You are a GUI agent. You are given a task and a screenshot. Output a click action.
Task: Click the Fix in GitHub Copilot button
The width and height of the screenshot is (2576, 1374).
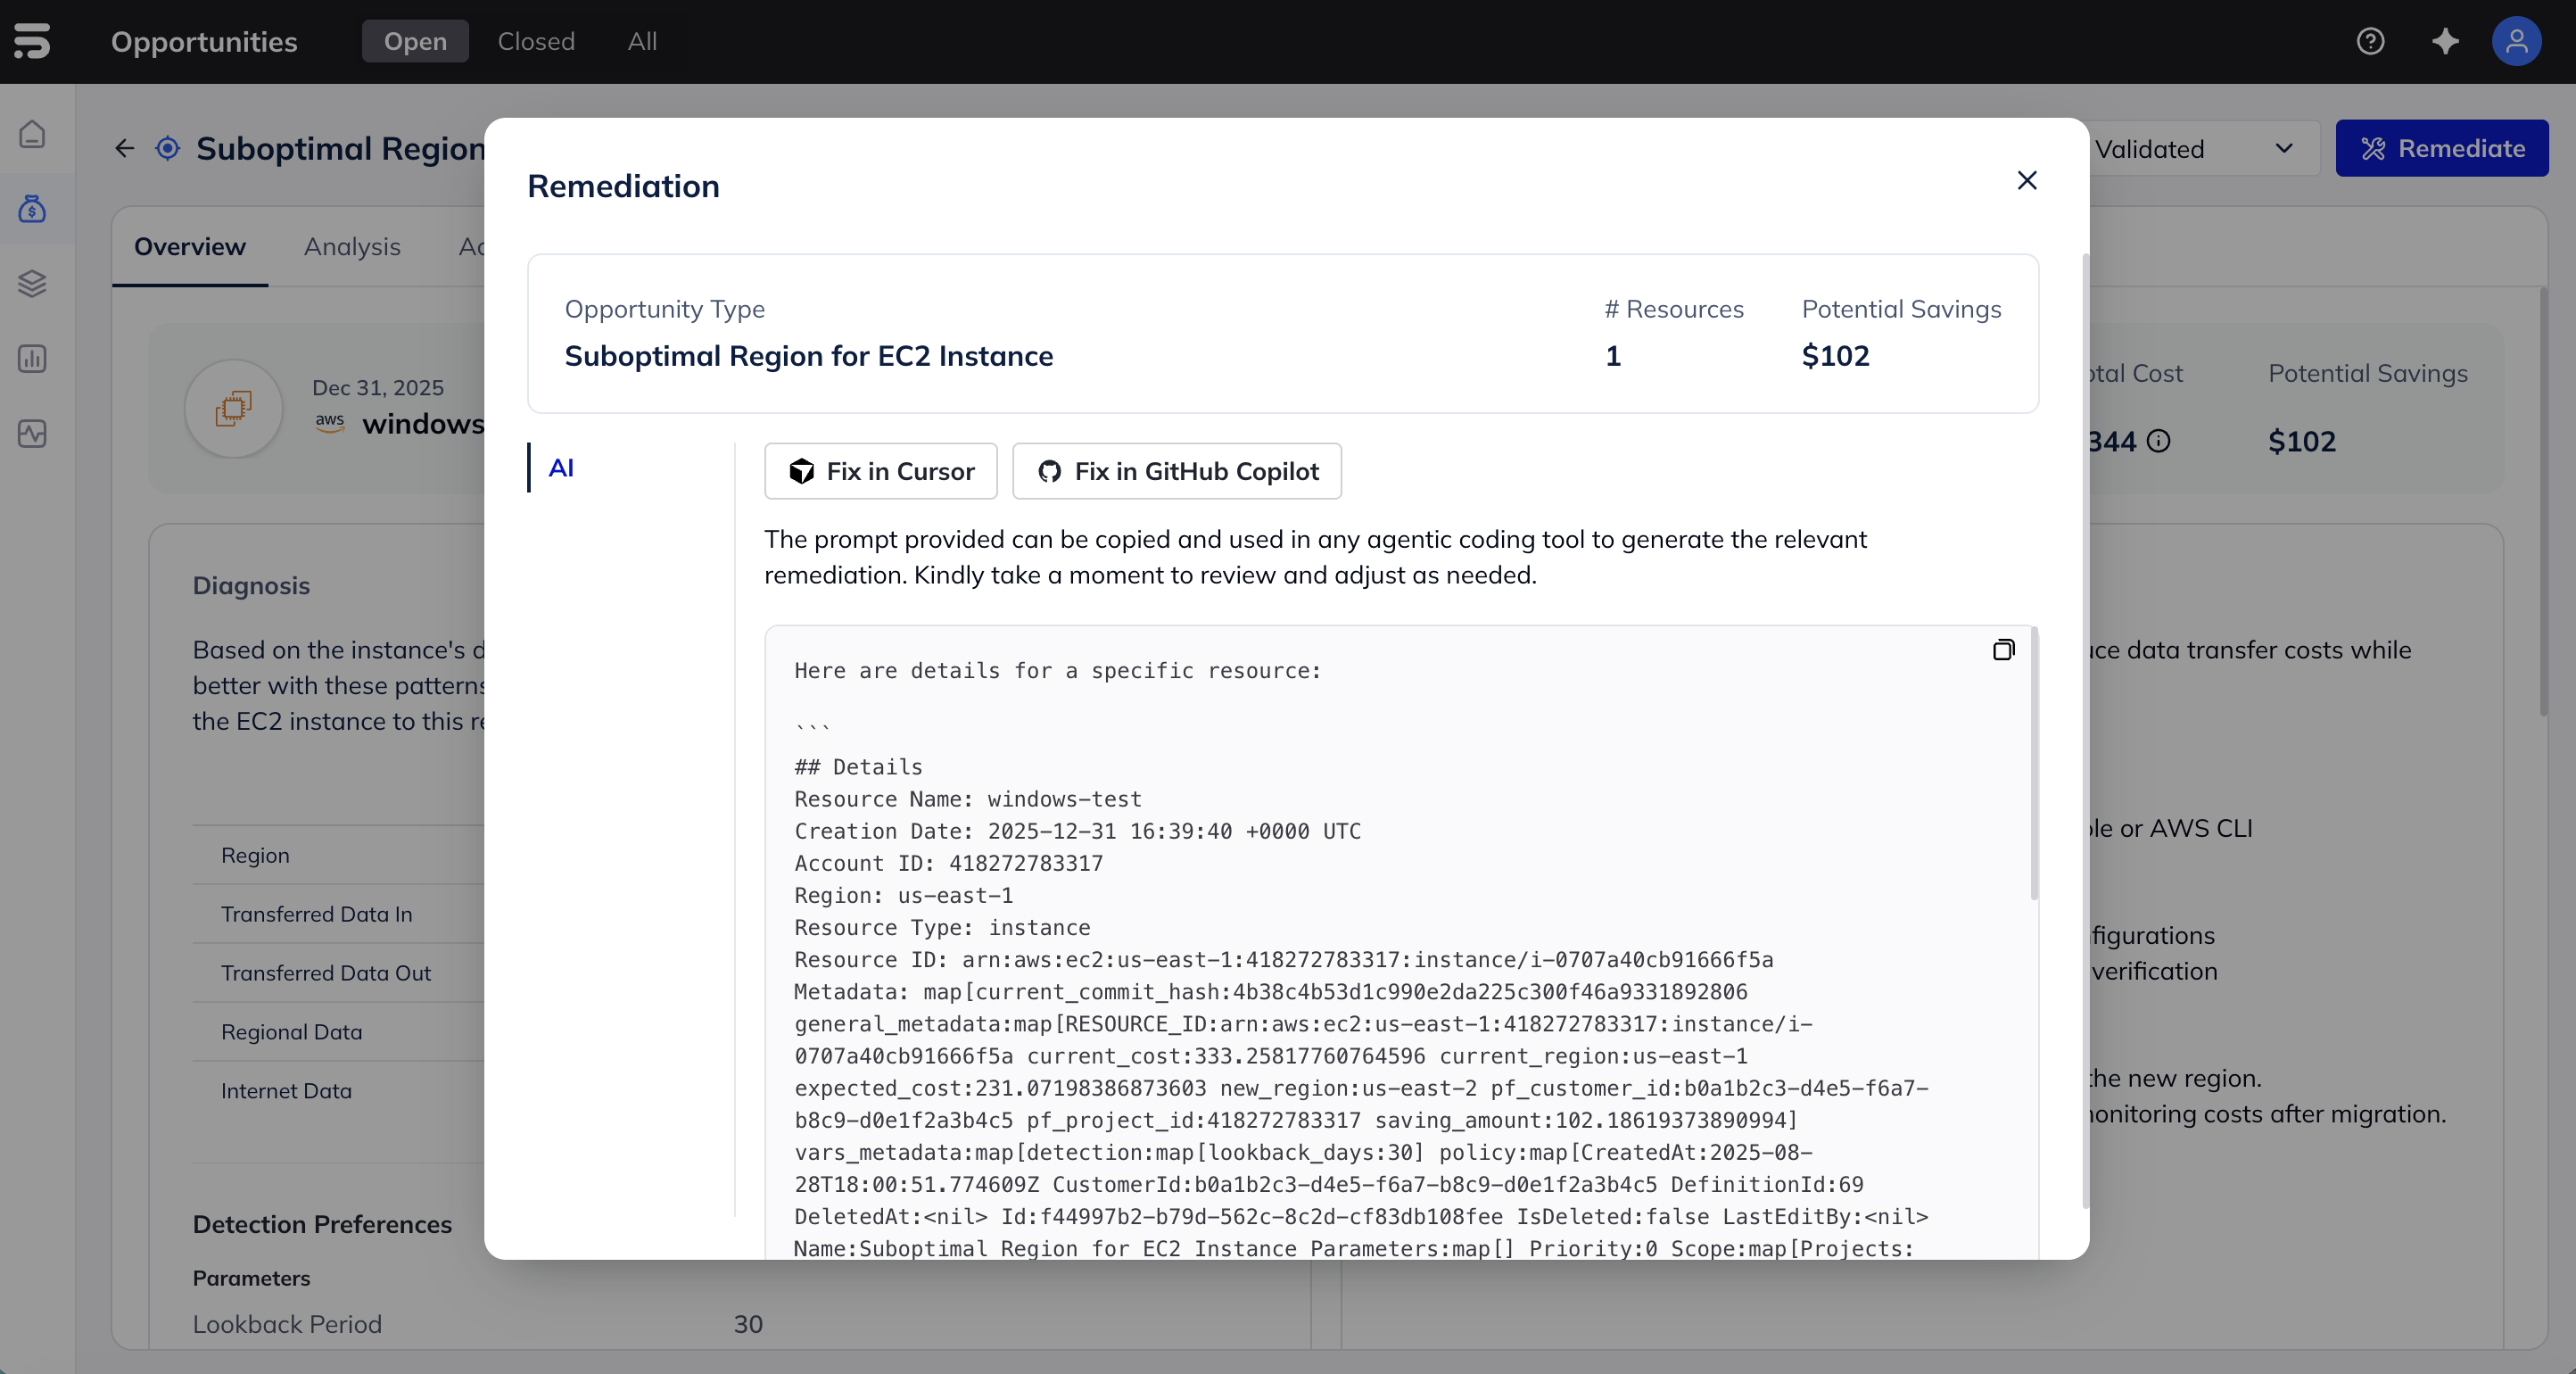(1176, 471)
